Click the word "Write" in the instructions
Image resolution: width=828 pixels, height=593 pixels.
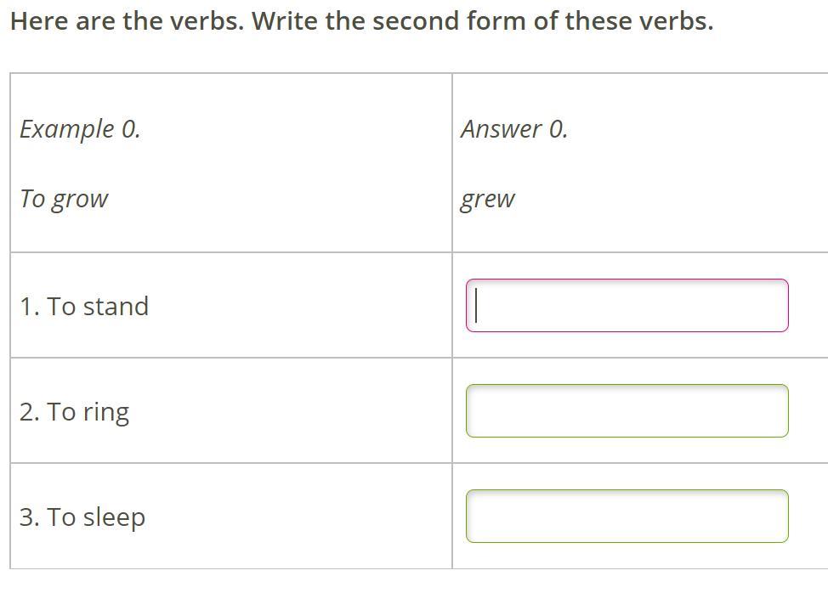(x=286, y=21)
